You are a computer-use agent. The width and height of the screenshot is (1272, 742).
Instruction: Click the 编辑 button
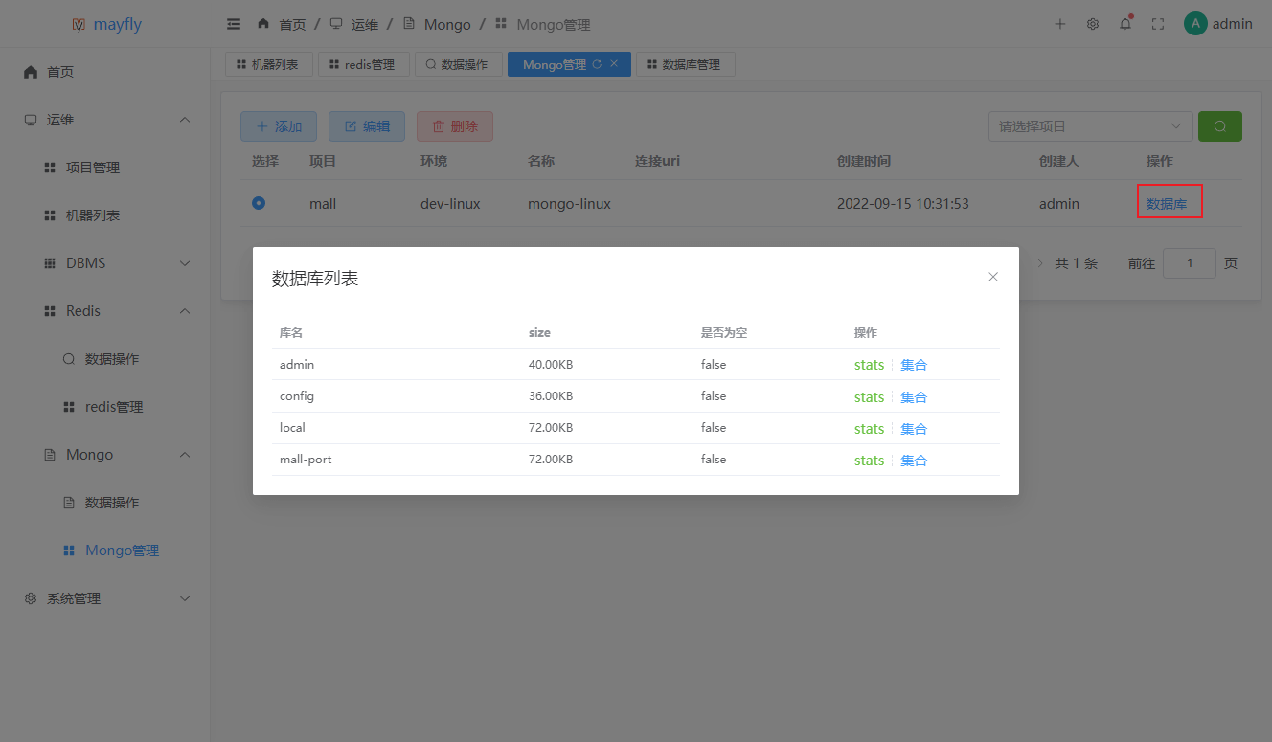coord(367,126)
